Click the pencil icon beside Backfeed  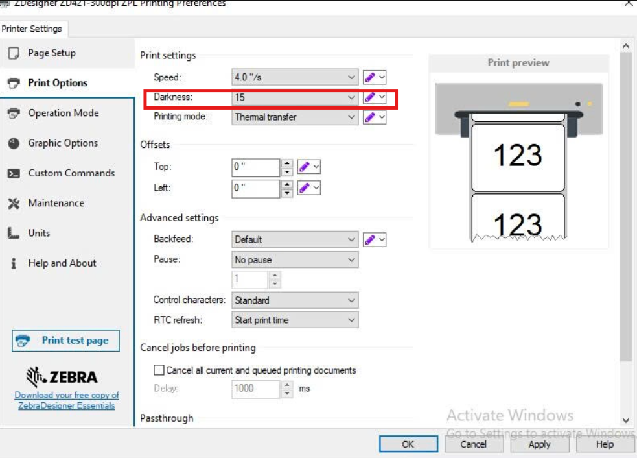(369, 239)
